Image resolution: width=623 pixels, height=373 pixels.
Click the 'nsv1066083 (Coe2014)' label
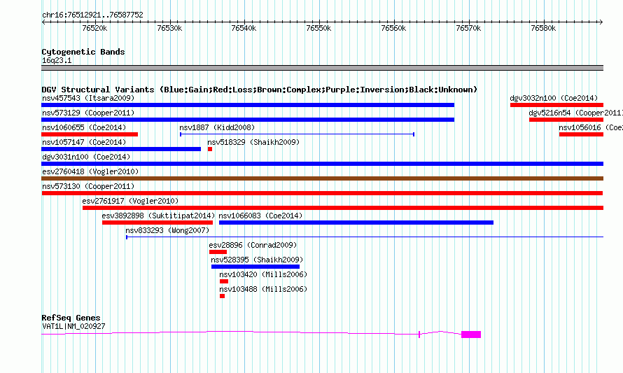pyautogui.click(x=260, y=216)
